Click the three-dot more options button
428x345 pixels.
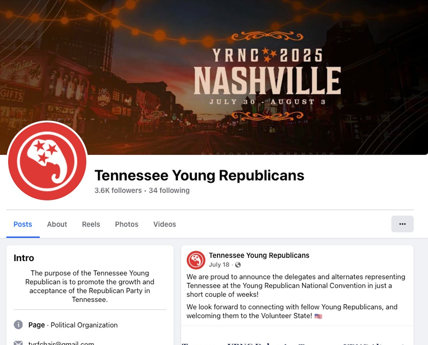point(402,224)
